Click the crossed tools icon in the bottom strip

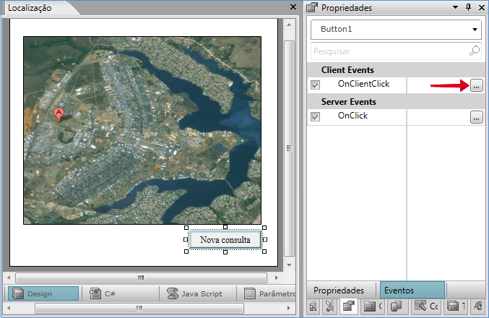(330, 306)
